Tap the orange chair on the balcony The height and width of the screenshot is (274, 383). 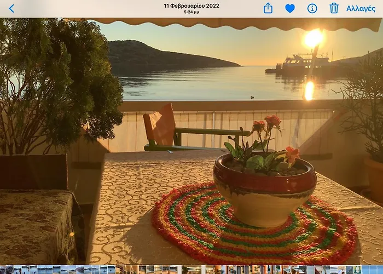pos(160,126)
